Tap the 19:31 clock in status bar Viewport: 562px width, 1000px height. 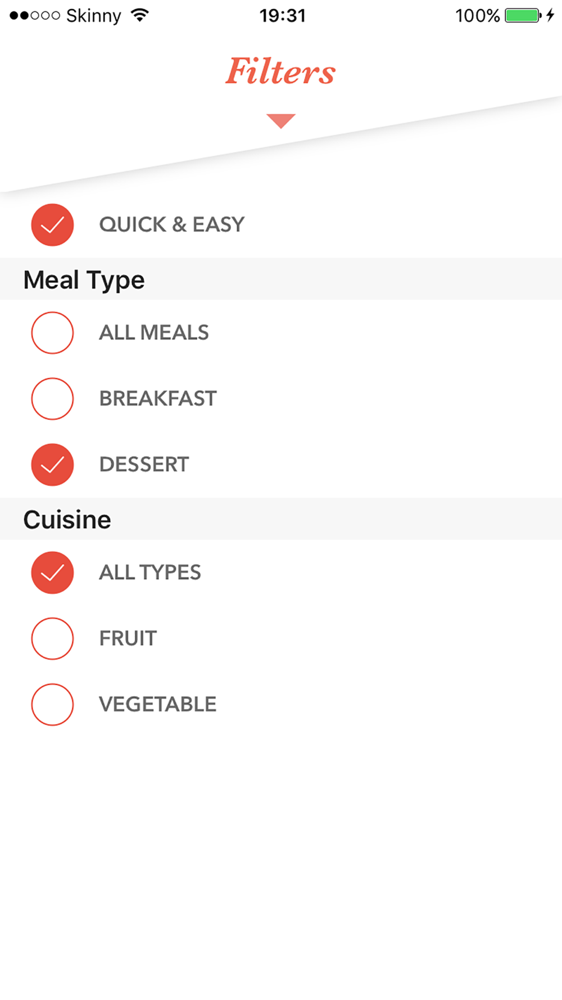282,16
